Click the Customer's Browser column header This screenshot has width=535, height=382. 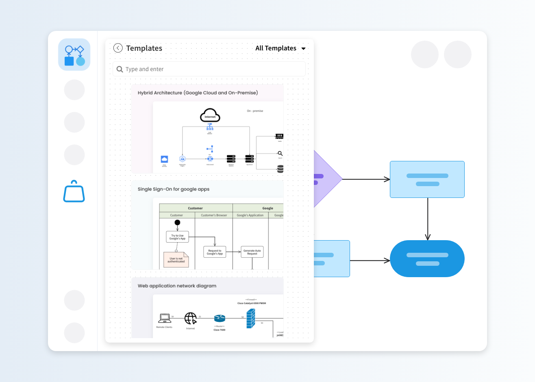tap(214, 215)
